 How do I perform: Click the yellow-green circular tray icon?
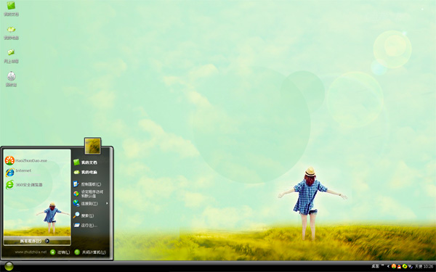coord(405,266)
